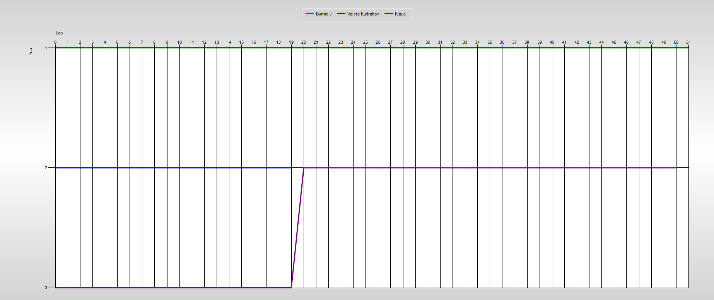Click the blue Valera Kudrahov legend swatch
This screenshot has width=714, height=300.
pos(341,14)
